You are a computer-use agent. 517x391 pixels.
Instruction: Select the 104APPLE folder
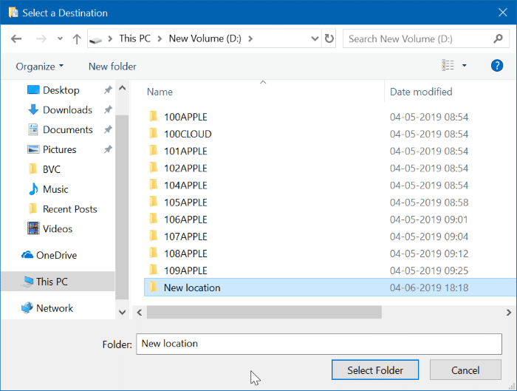(185, 186)
